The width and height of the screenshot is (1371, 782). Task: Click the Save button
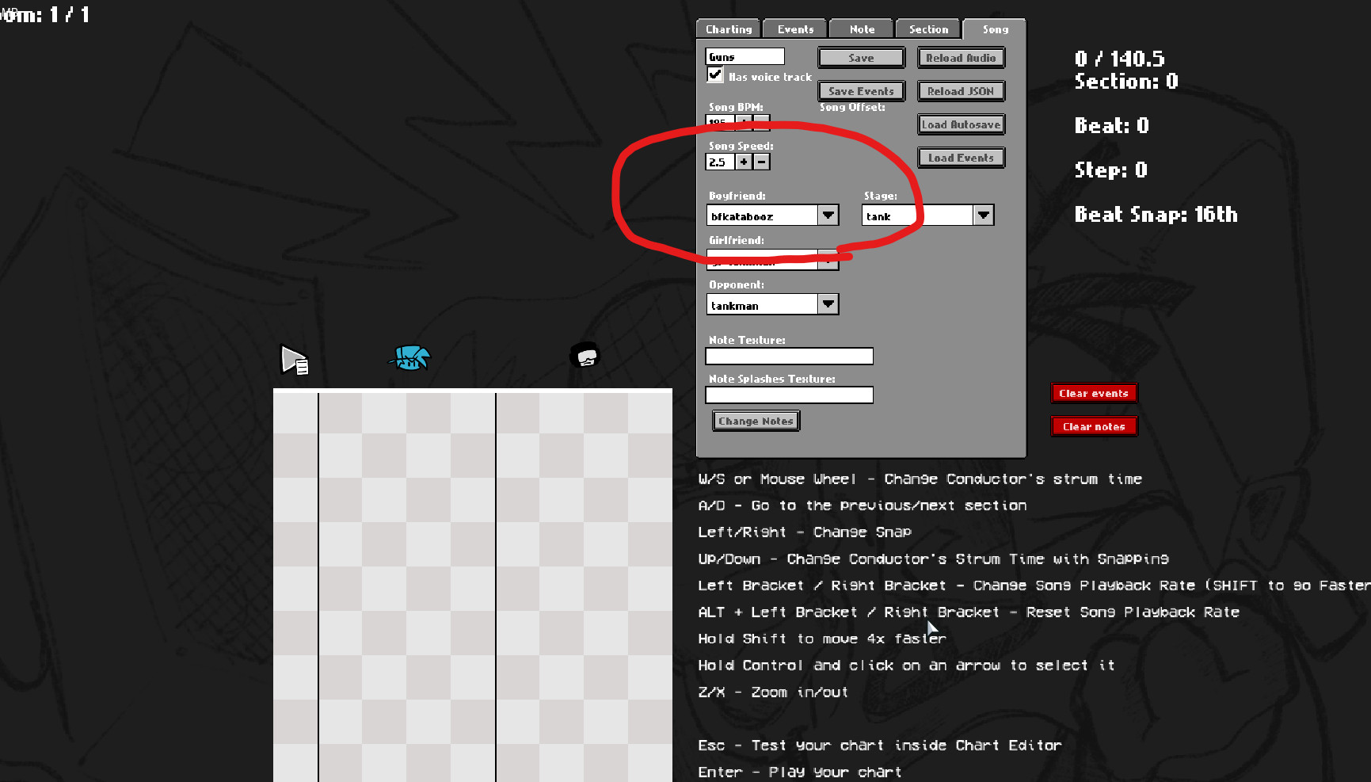coord(861,58)
